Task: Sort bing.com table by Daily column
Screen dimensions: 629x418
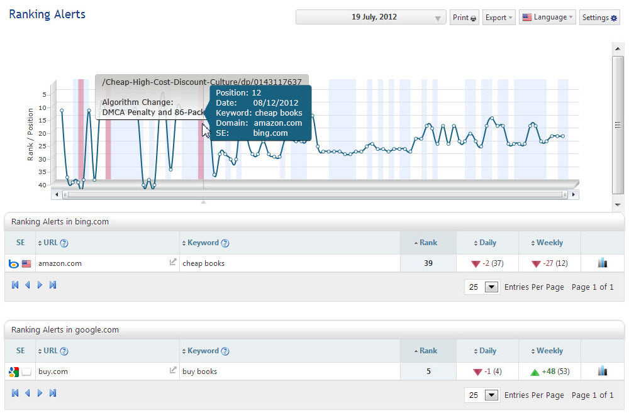Action: click(487, 243)
